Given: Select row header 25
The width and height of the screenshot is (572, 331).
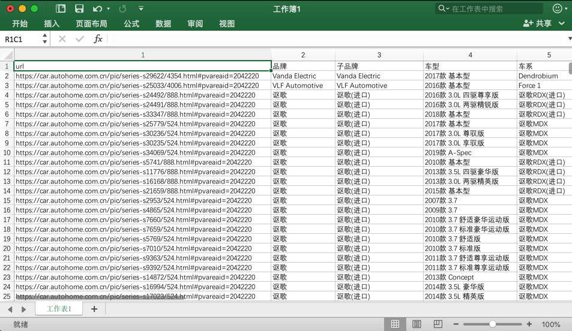Looking at the screenshot, I should click(7, 296).
